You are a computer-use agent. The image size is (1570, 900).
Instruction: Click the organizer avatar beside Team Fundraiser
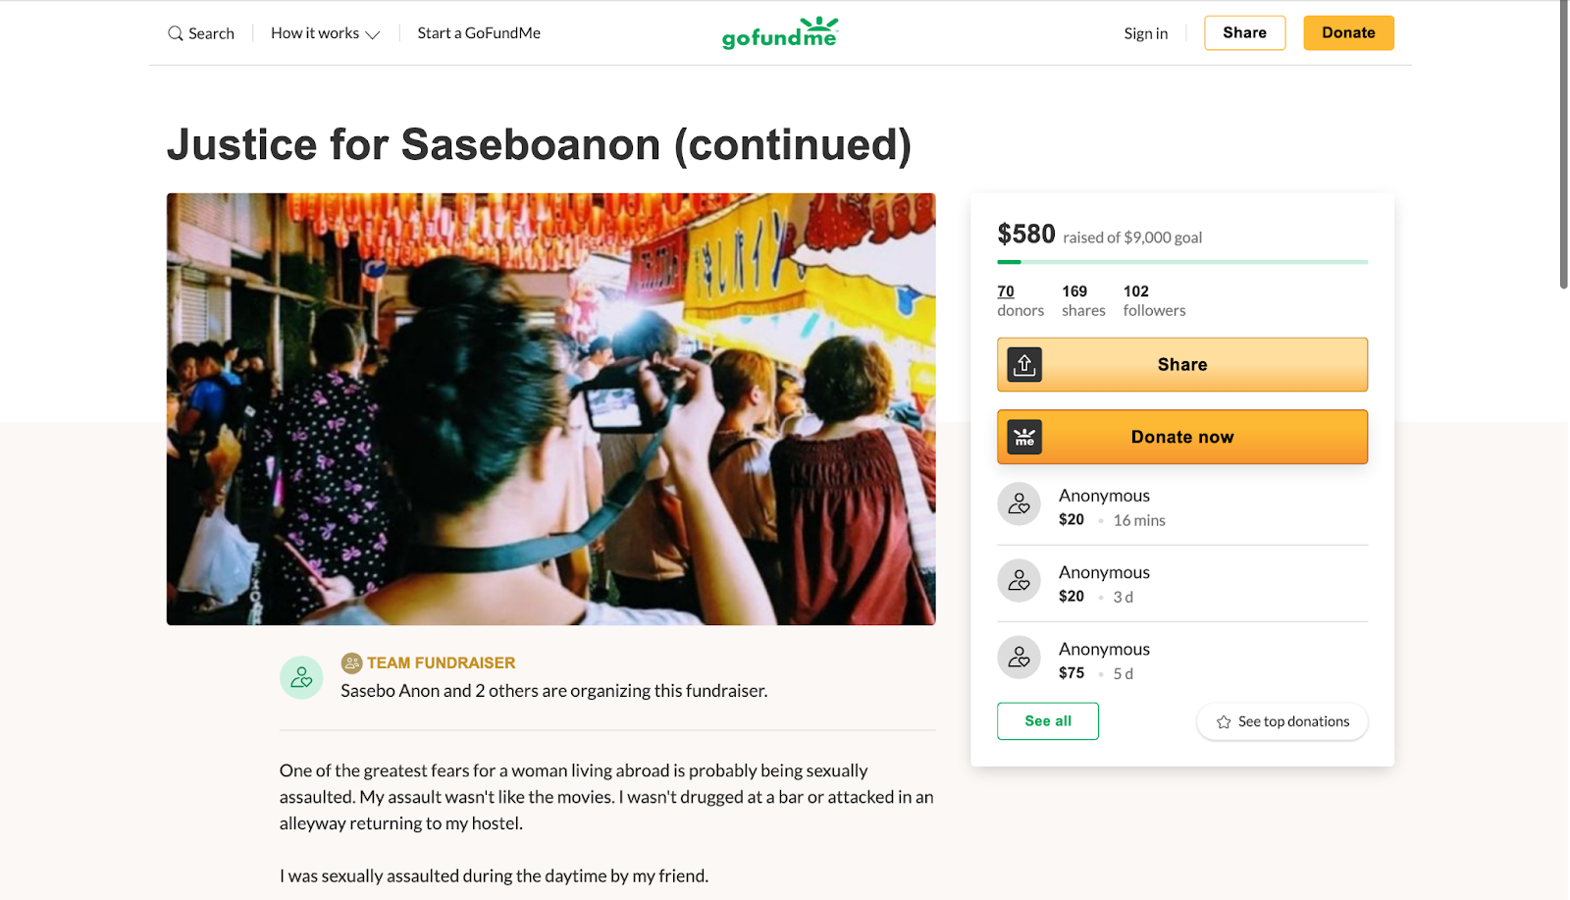click(x=301, y=677)
